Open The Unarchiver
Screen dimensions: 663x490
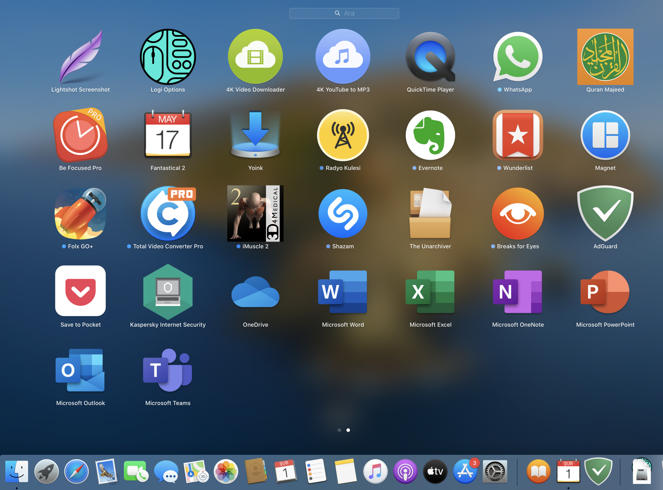coord(430,213)
